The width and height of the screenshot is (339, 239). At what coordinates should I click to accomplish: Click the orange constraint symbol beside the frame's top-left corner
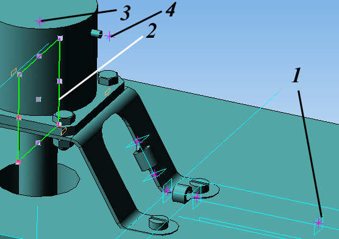click(x=13, y=72)
